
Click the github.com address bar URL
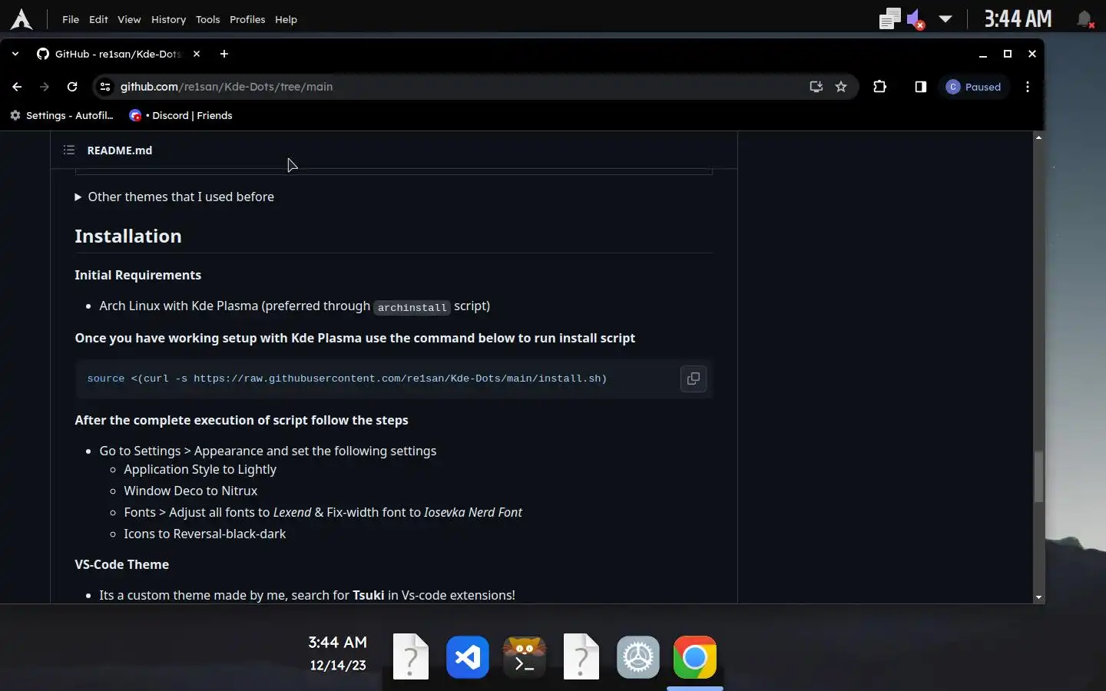[227, 87]
